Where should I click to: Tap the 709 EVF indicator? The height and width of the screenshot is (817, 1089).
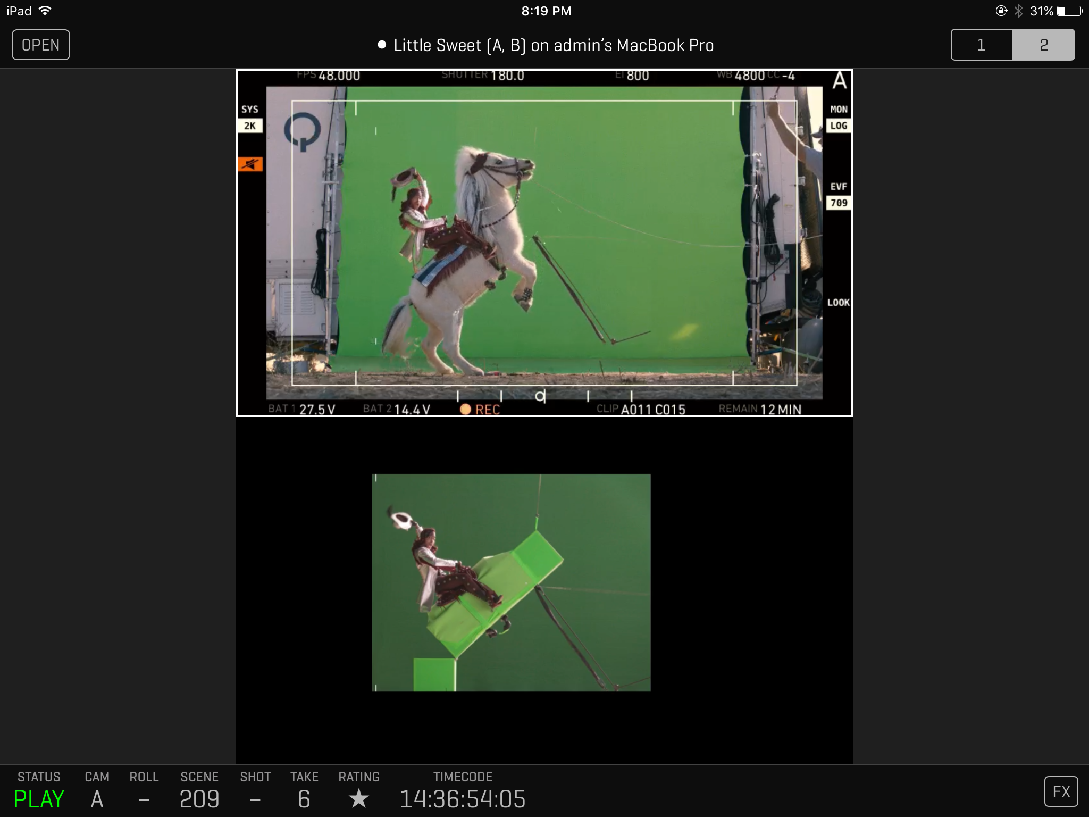tap(839, 203)
